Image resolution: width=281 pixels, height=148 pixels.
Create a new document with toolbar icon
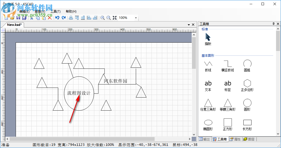[x=6, y=18]
